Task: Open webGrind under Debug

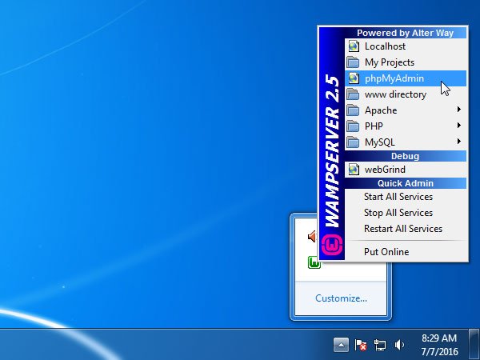Action: click(x=406, y=170)
